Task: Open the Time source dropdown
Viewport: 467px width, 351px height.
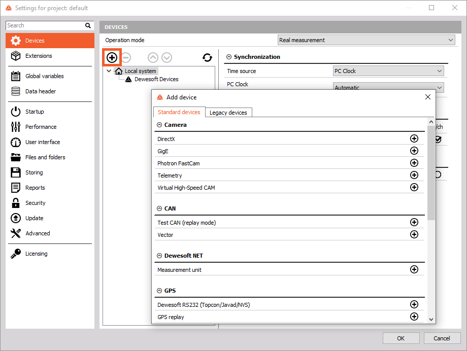Action: pyautogui.click(x=388, y=71)
